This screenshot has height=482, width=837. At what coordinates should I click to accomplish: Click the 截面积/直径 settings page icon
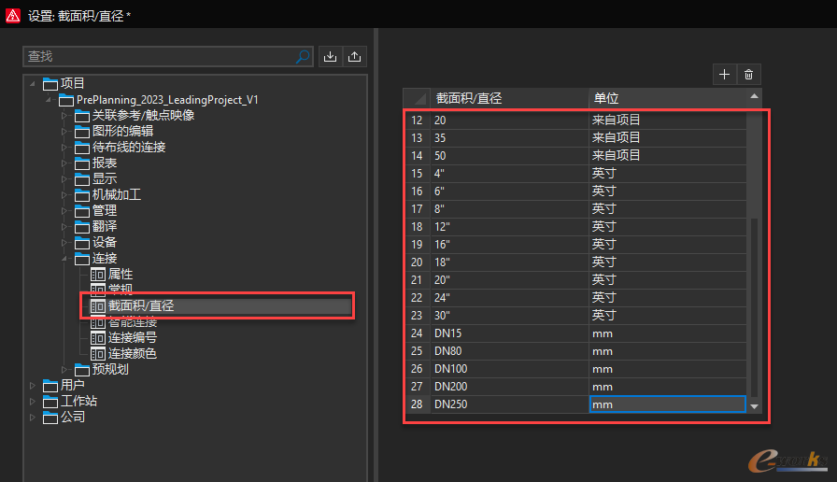tap(98, 305)
